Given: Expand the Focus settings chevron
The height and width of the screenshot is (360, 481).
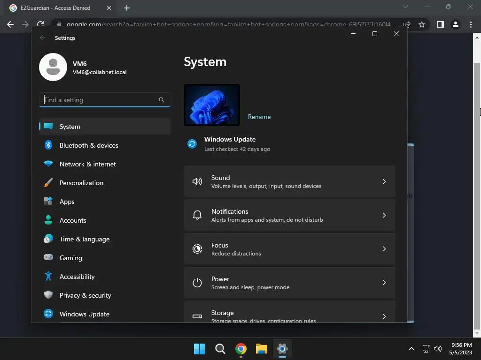Looking at the screenshot, I should (x=384, y=249).
